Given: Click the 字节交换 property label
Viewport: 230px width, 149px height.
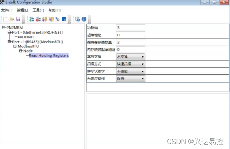Looking at the screenshot, I should (94, 57).
